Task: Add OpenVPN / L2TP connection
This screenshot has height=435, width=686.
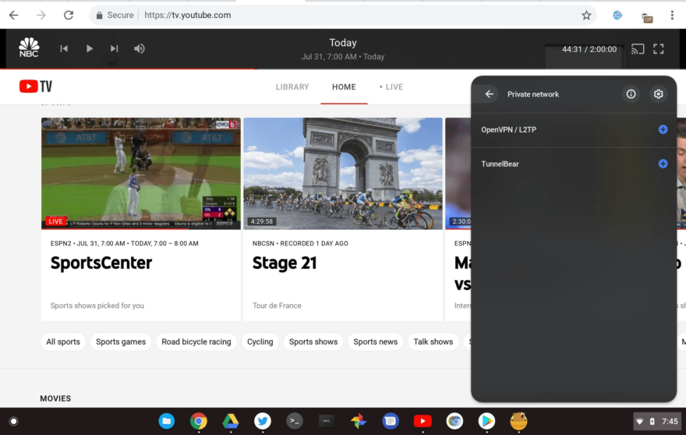Action: (663, 129)
